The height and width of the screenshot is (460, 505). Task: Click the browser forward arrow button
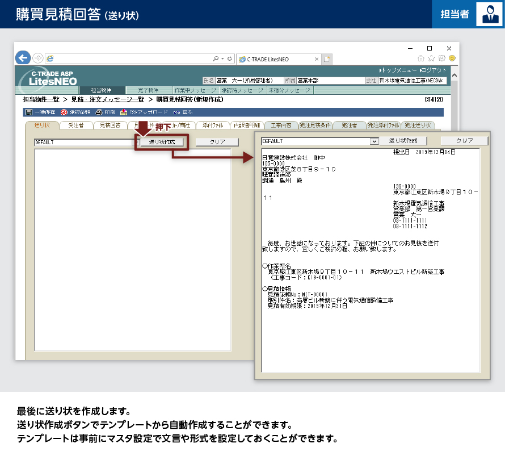point(37,58)
